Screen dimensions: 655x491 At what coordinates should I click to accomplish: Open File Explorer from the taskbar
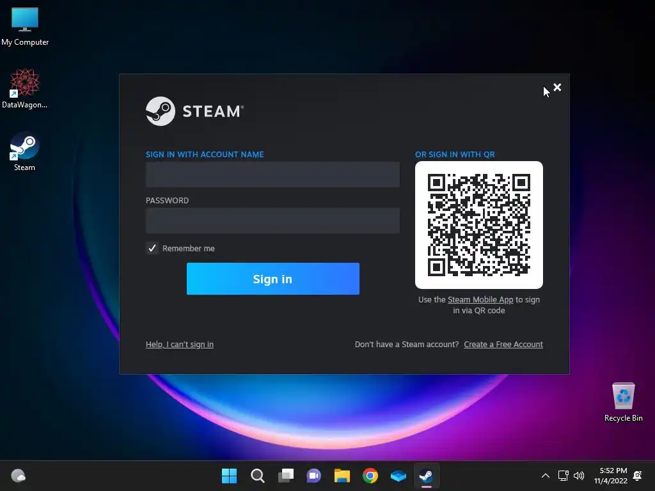click(x=342, y=476)
